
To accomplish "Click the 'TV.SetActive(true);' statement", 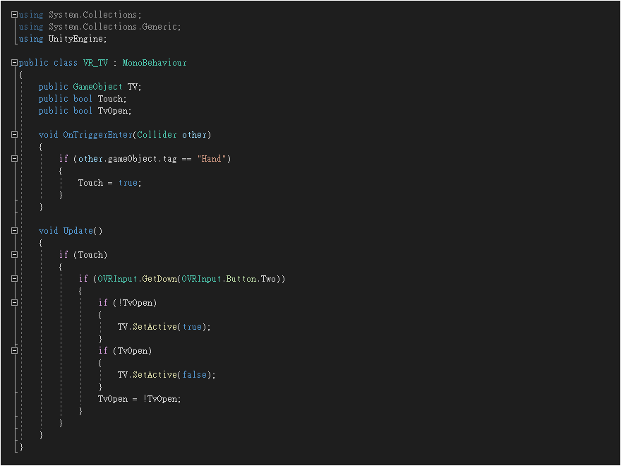I will [164, 327].
